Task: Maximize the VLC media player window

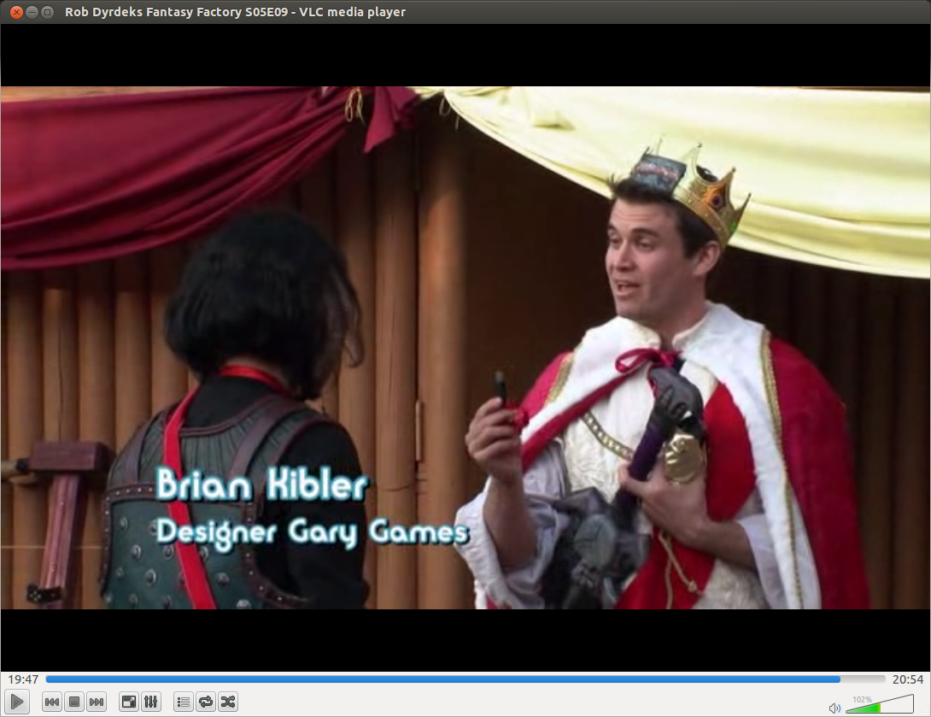Action: click(x=47, y=12)
